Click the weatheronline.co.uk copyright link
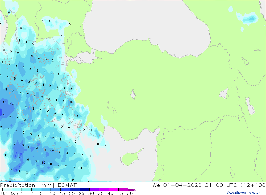 click(x=244, y=193)
